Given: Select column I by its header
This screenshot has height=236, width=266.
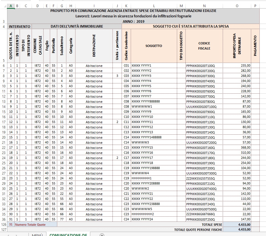Looking at the screenshot, I should point(94,6).
